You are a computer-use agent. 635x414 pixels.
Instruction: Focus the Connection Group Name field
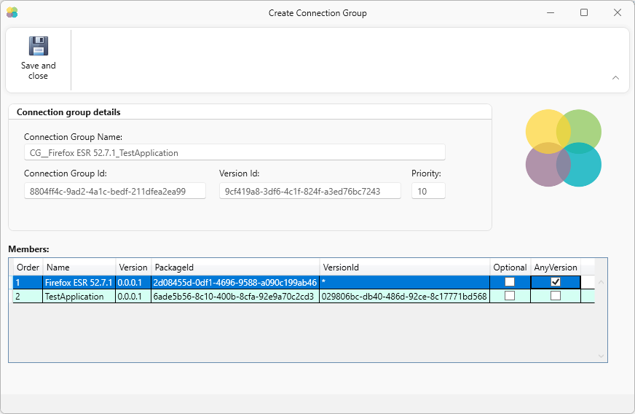(x=234, y=152)
